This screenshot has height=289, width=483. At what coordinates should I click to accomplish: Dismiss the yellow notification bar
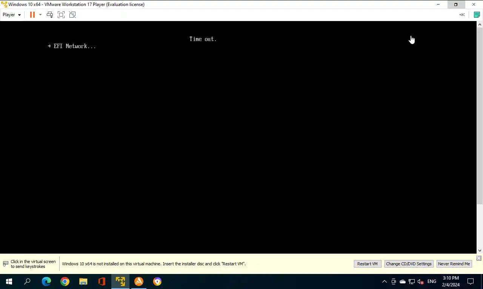point(479,258)
